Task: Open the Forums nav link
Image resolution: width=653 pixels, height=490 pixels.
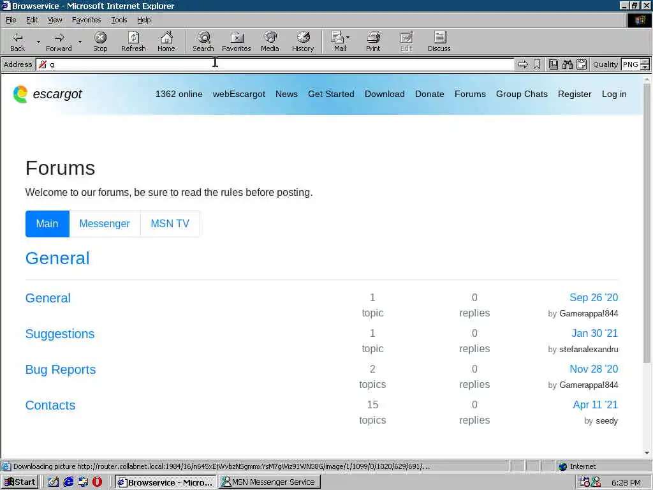Action: pyautogui.click(x=470, y=94)
